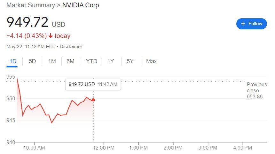The width and height of the screenshot is (275, 154).
Task: Open the Disclaimer link
Action: [71, 47]
